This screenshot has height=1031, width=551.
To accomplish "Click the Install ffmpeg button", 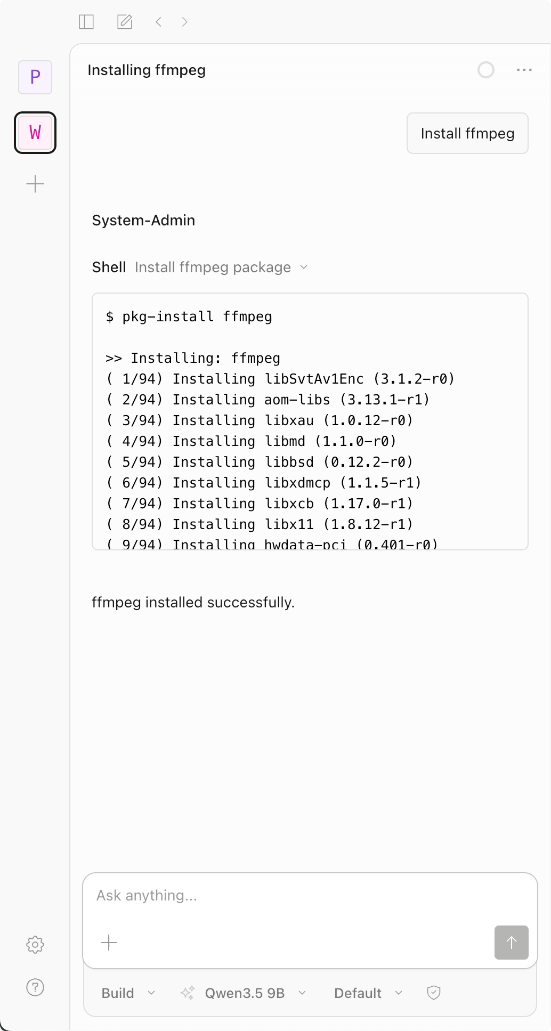I will tap(467, 133).
